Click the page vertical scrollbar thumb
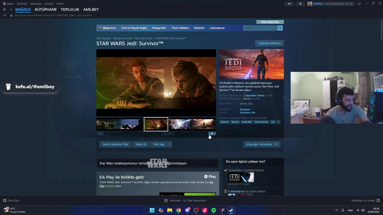The width and height of the screenshot is (383, 215). [382, 29]
